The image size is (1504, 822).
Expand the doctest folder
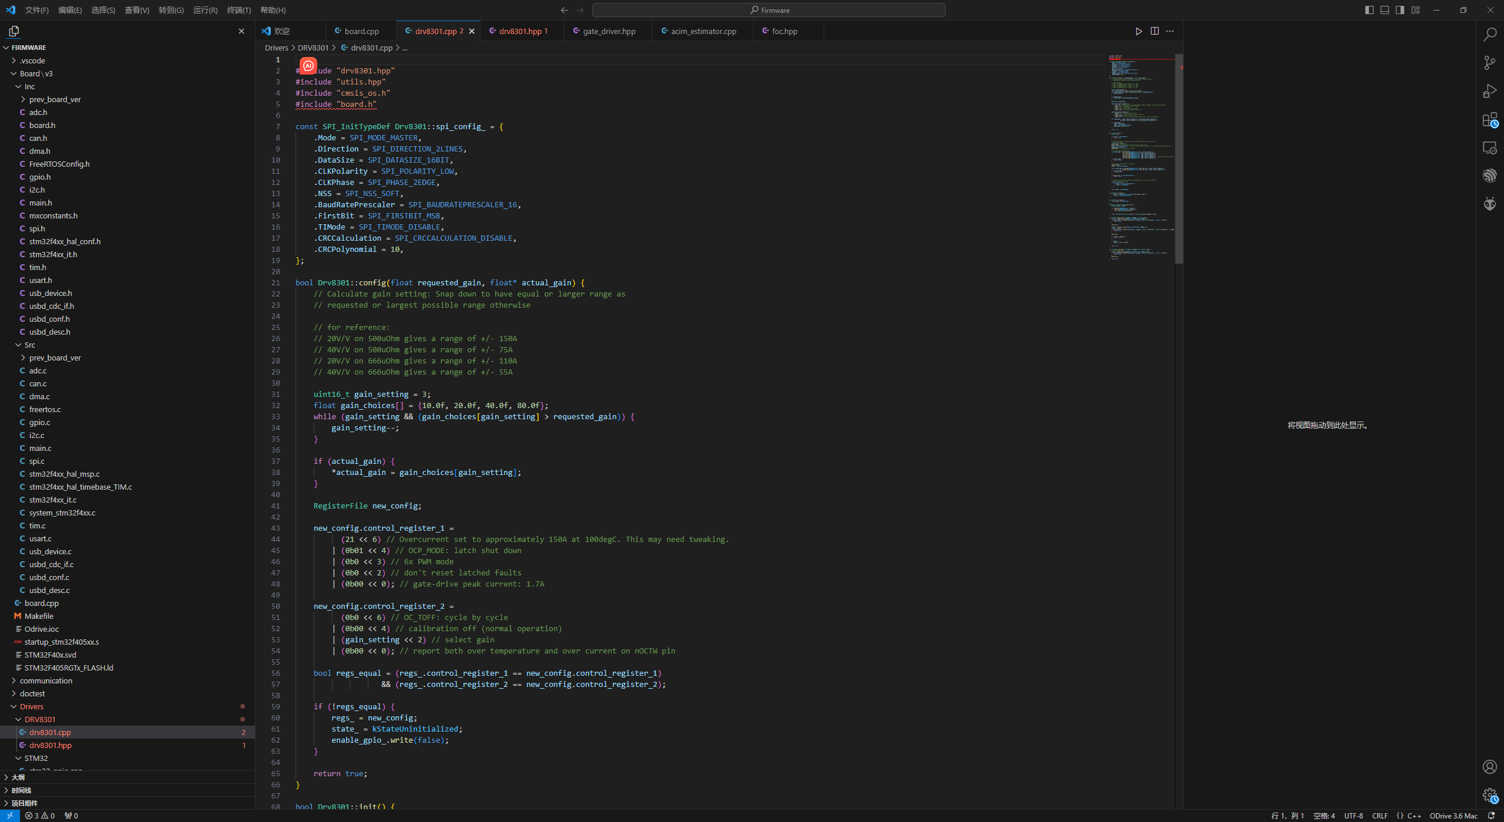coord(127,693)
